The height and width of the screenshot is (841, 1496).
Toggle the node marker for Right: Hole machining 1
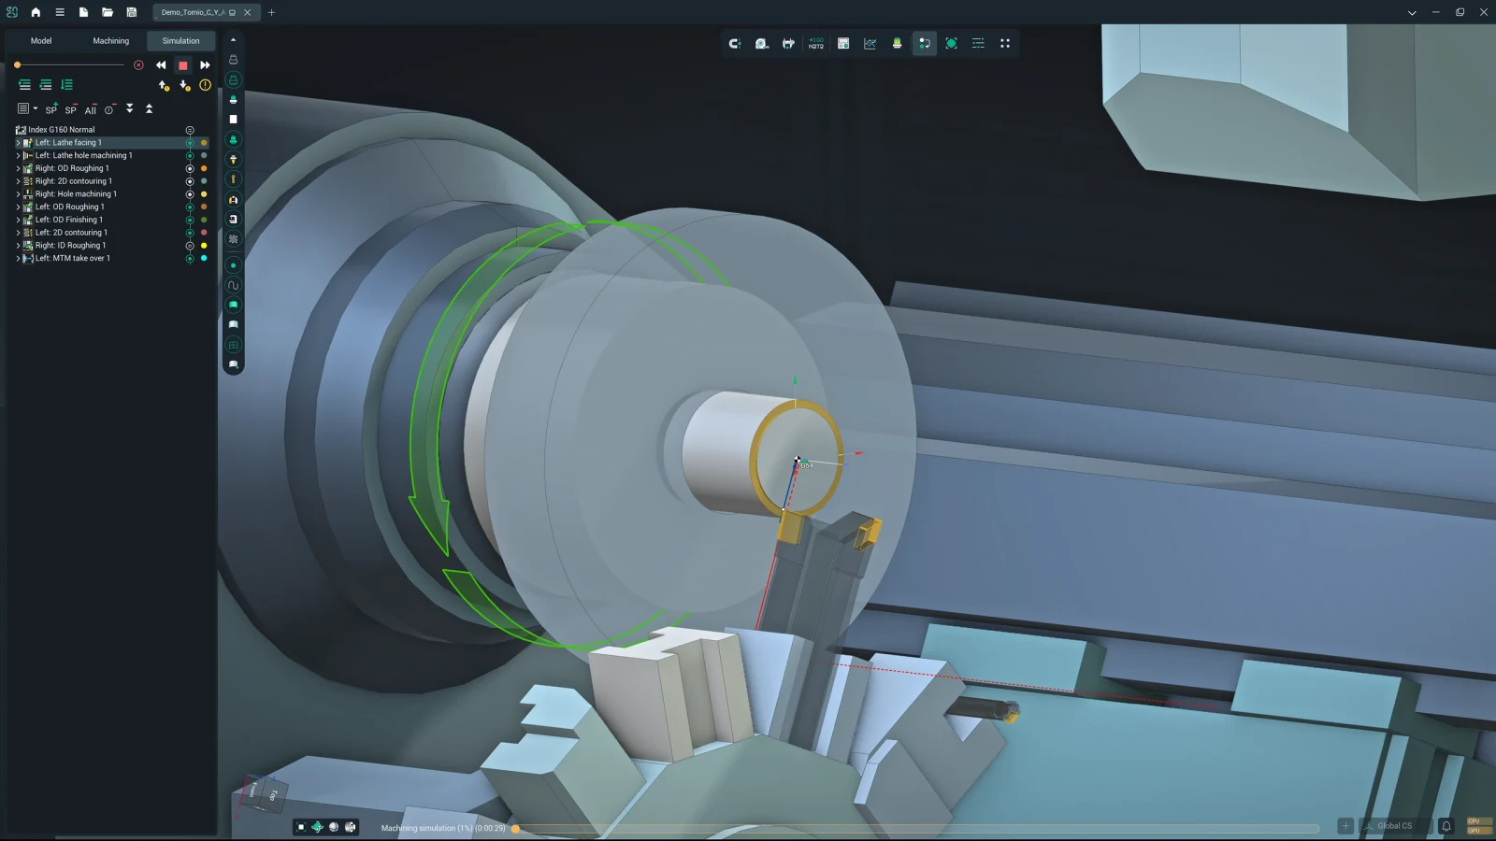[190, 194]
